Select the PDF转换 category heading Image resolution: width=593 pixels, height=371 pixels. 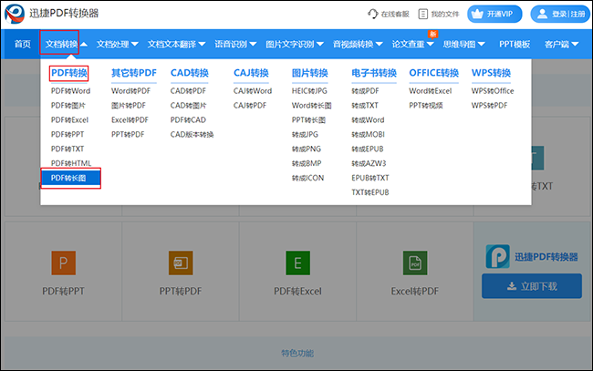click(68, 73)
